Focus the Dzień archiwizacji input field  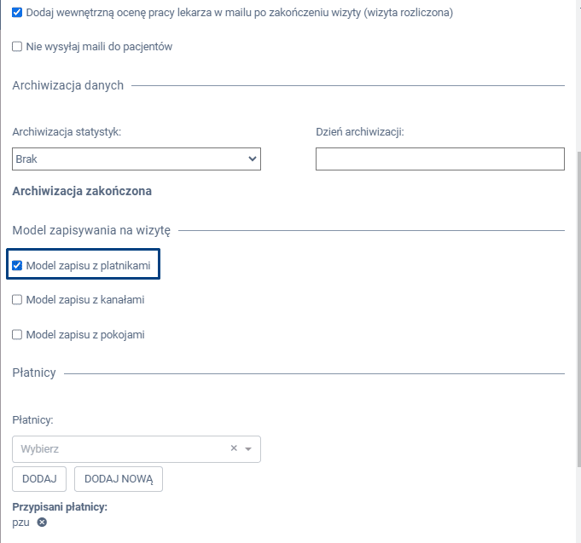tap(439, 159)
